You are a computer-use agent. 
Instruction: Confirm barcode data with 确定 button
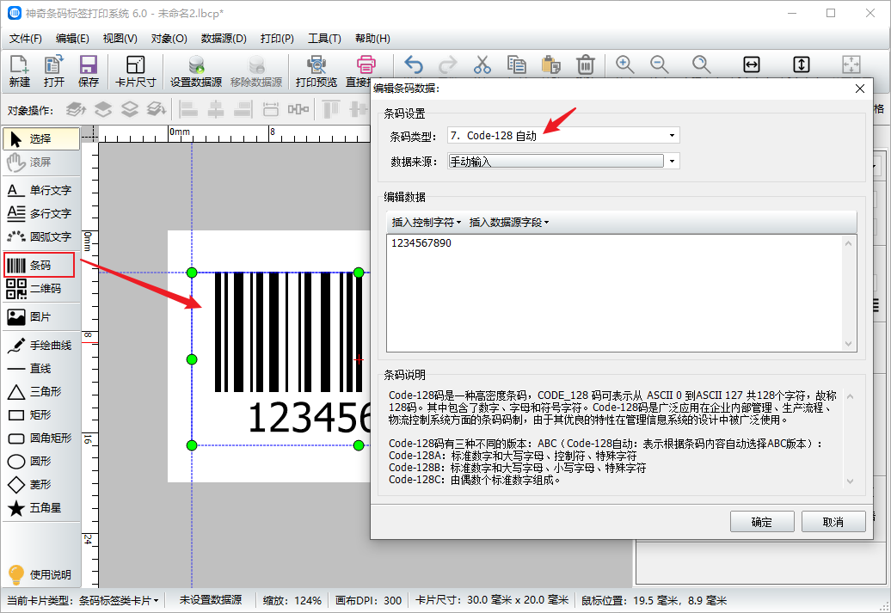[762, 522]
